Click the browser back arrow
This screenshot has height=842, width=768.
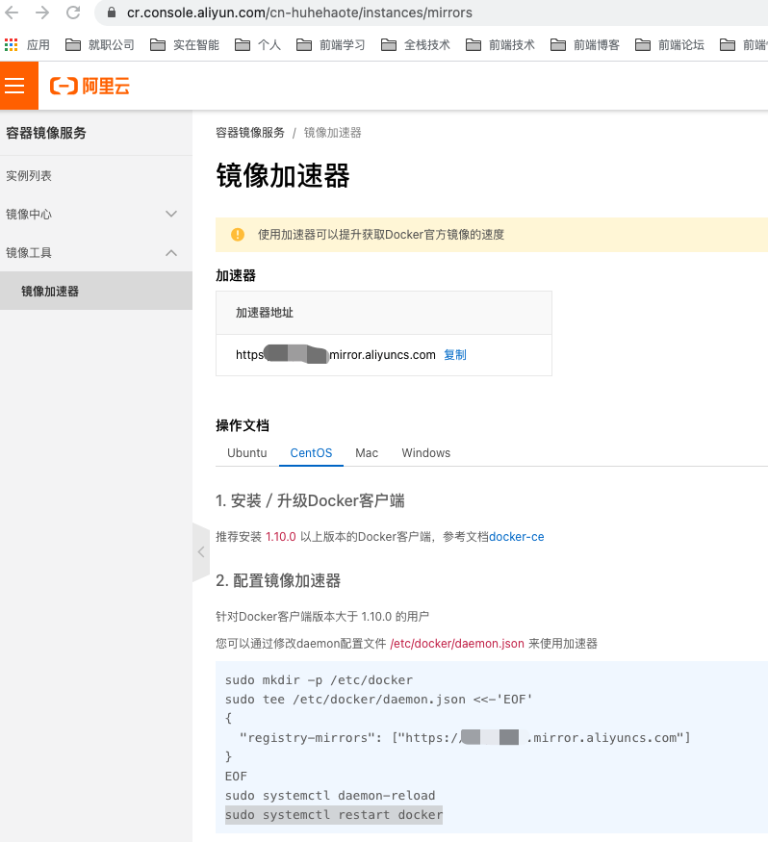coord(12,13)
